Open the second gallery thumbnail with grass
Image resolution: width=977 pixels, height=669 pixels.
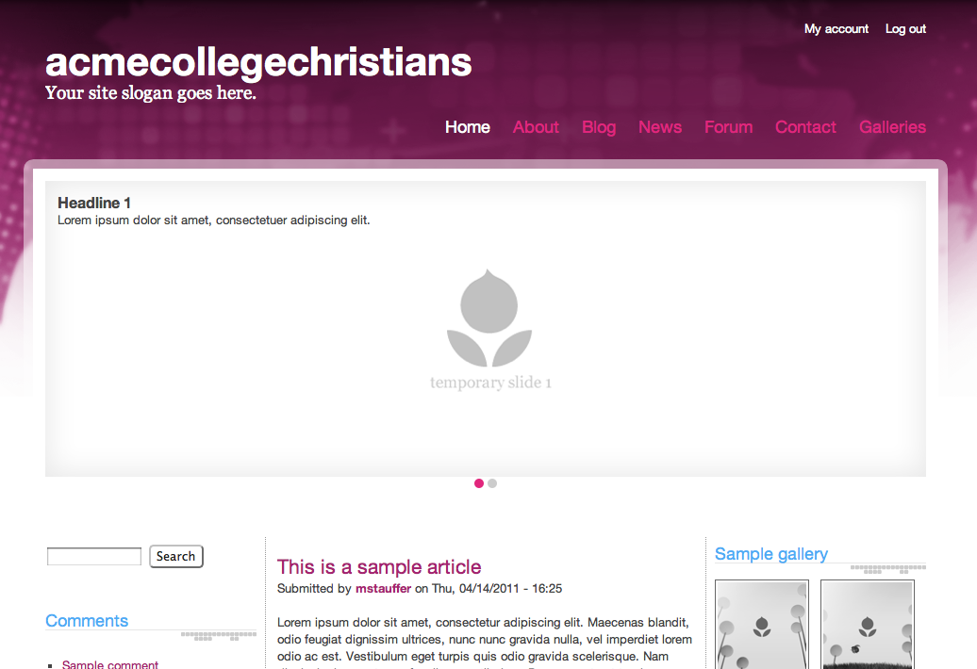pos(868,624)
